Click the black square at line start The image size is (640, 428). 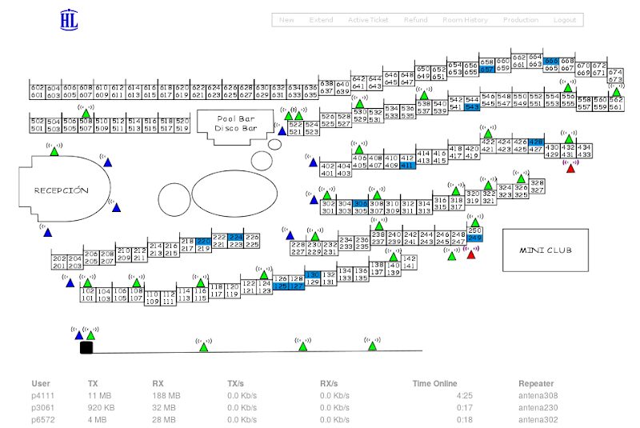86,347
